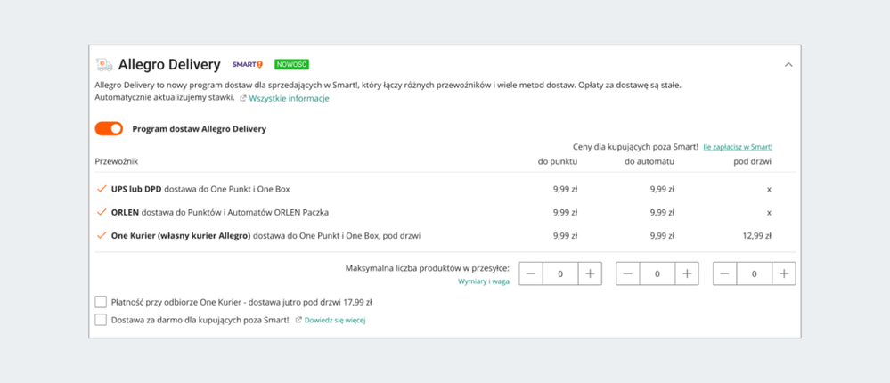Enable Dostawa za darmo dla kupujących checkbox
The height and width of the screenshot is (383, 890).
click(102, 320)
